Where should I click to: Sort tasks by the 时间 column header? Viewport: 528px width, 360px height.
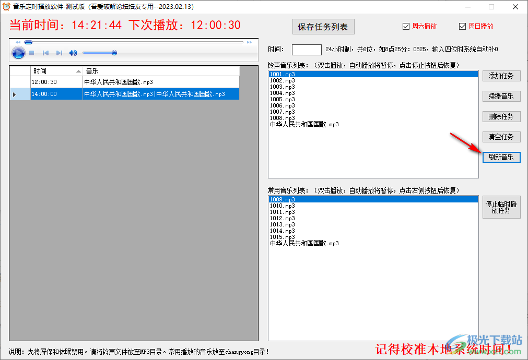pyautogui.click(x=56, y=71)
